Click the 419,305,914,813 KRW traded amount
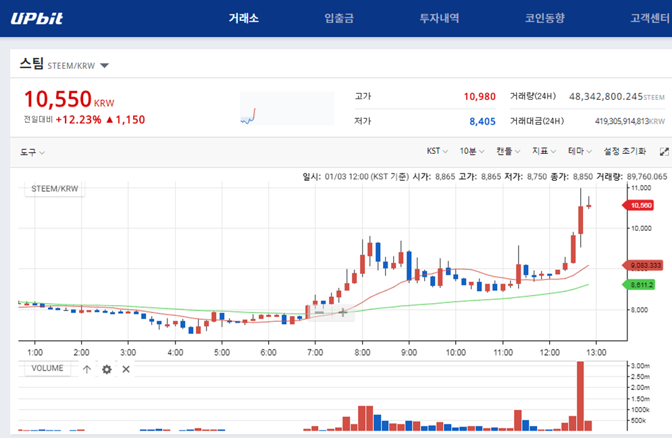Screen dimensions: 672x438 point(630,121)
